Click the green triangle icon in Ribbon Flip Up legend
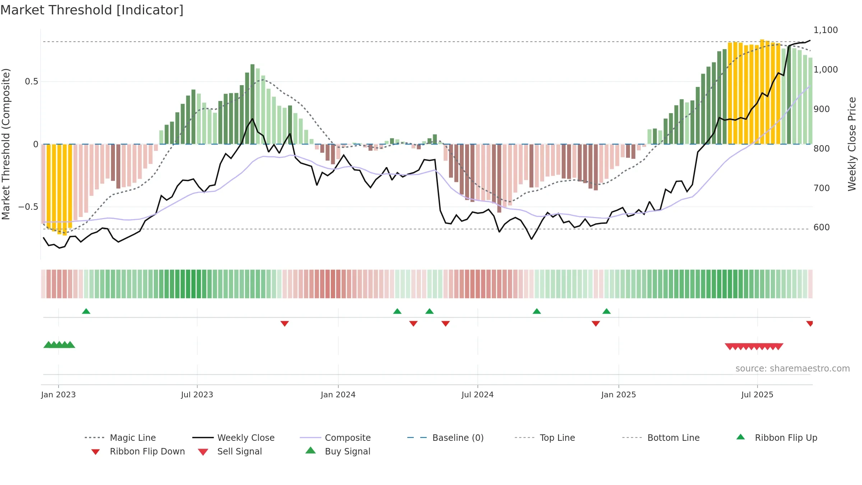 [741, 437]
